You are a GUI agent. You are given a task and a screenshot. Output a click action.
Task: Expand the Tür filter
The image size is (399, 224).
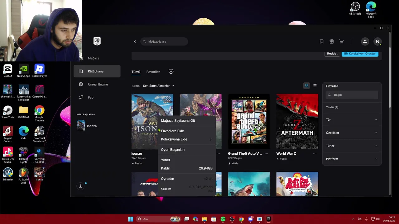pyautogui.click(x=352, y=120)
